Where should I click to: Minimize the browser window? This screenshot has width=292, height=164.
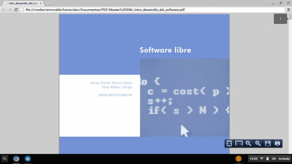[273, 3]
